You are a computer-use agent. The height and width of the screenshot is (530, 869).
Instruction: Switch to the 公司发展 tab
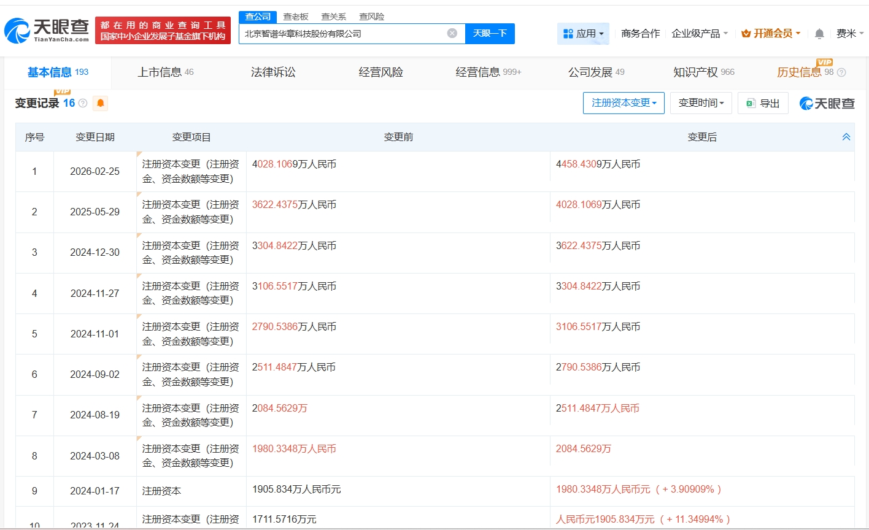[x=596, y=72]
